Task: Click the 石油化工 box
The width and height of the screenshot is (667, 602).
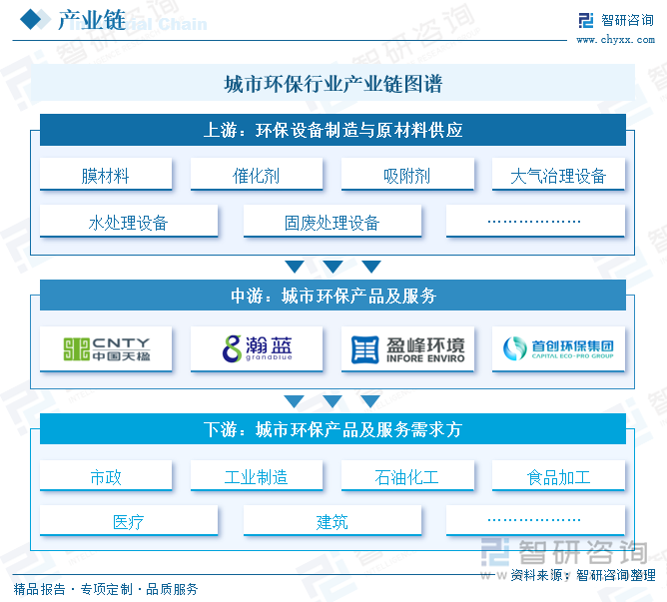Action: 407,475
